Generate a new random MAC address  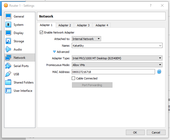[x=159, y=72]
